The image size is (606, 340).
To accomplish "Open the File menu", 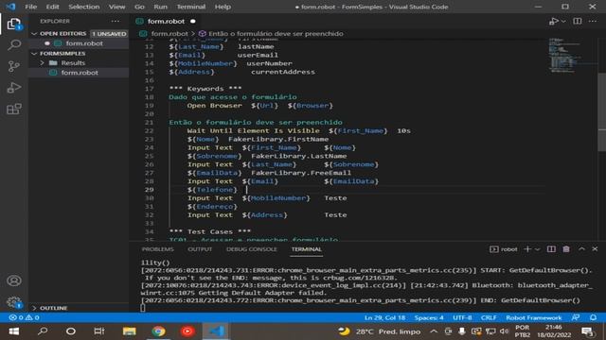I will click(31, 7).
